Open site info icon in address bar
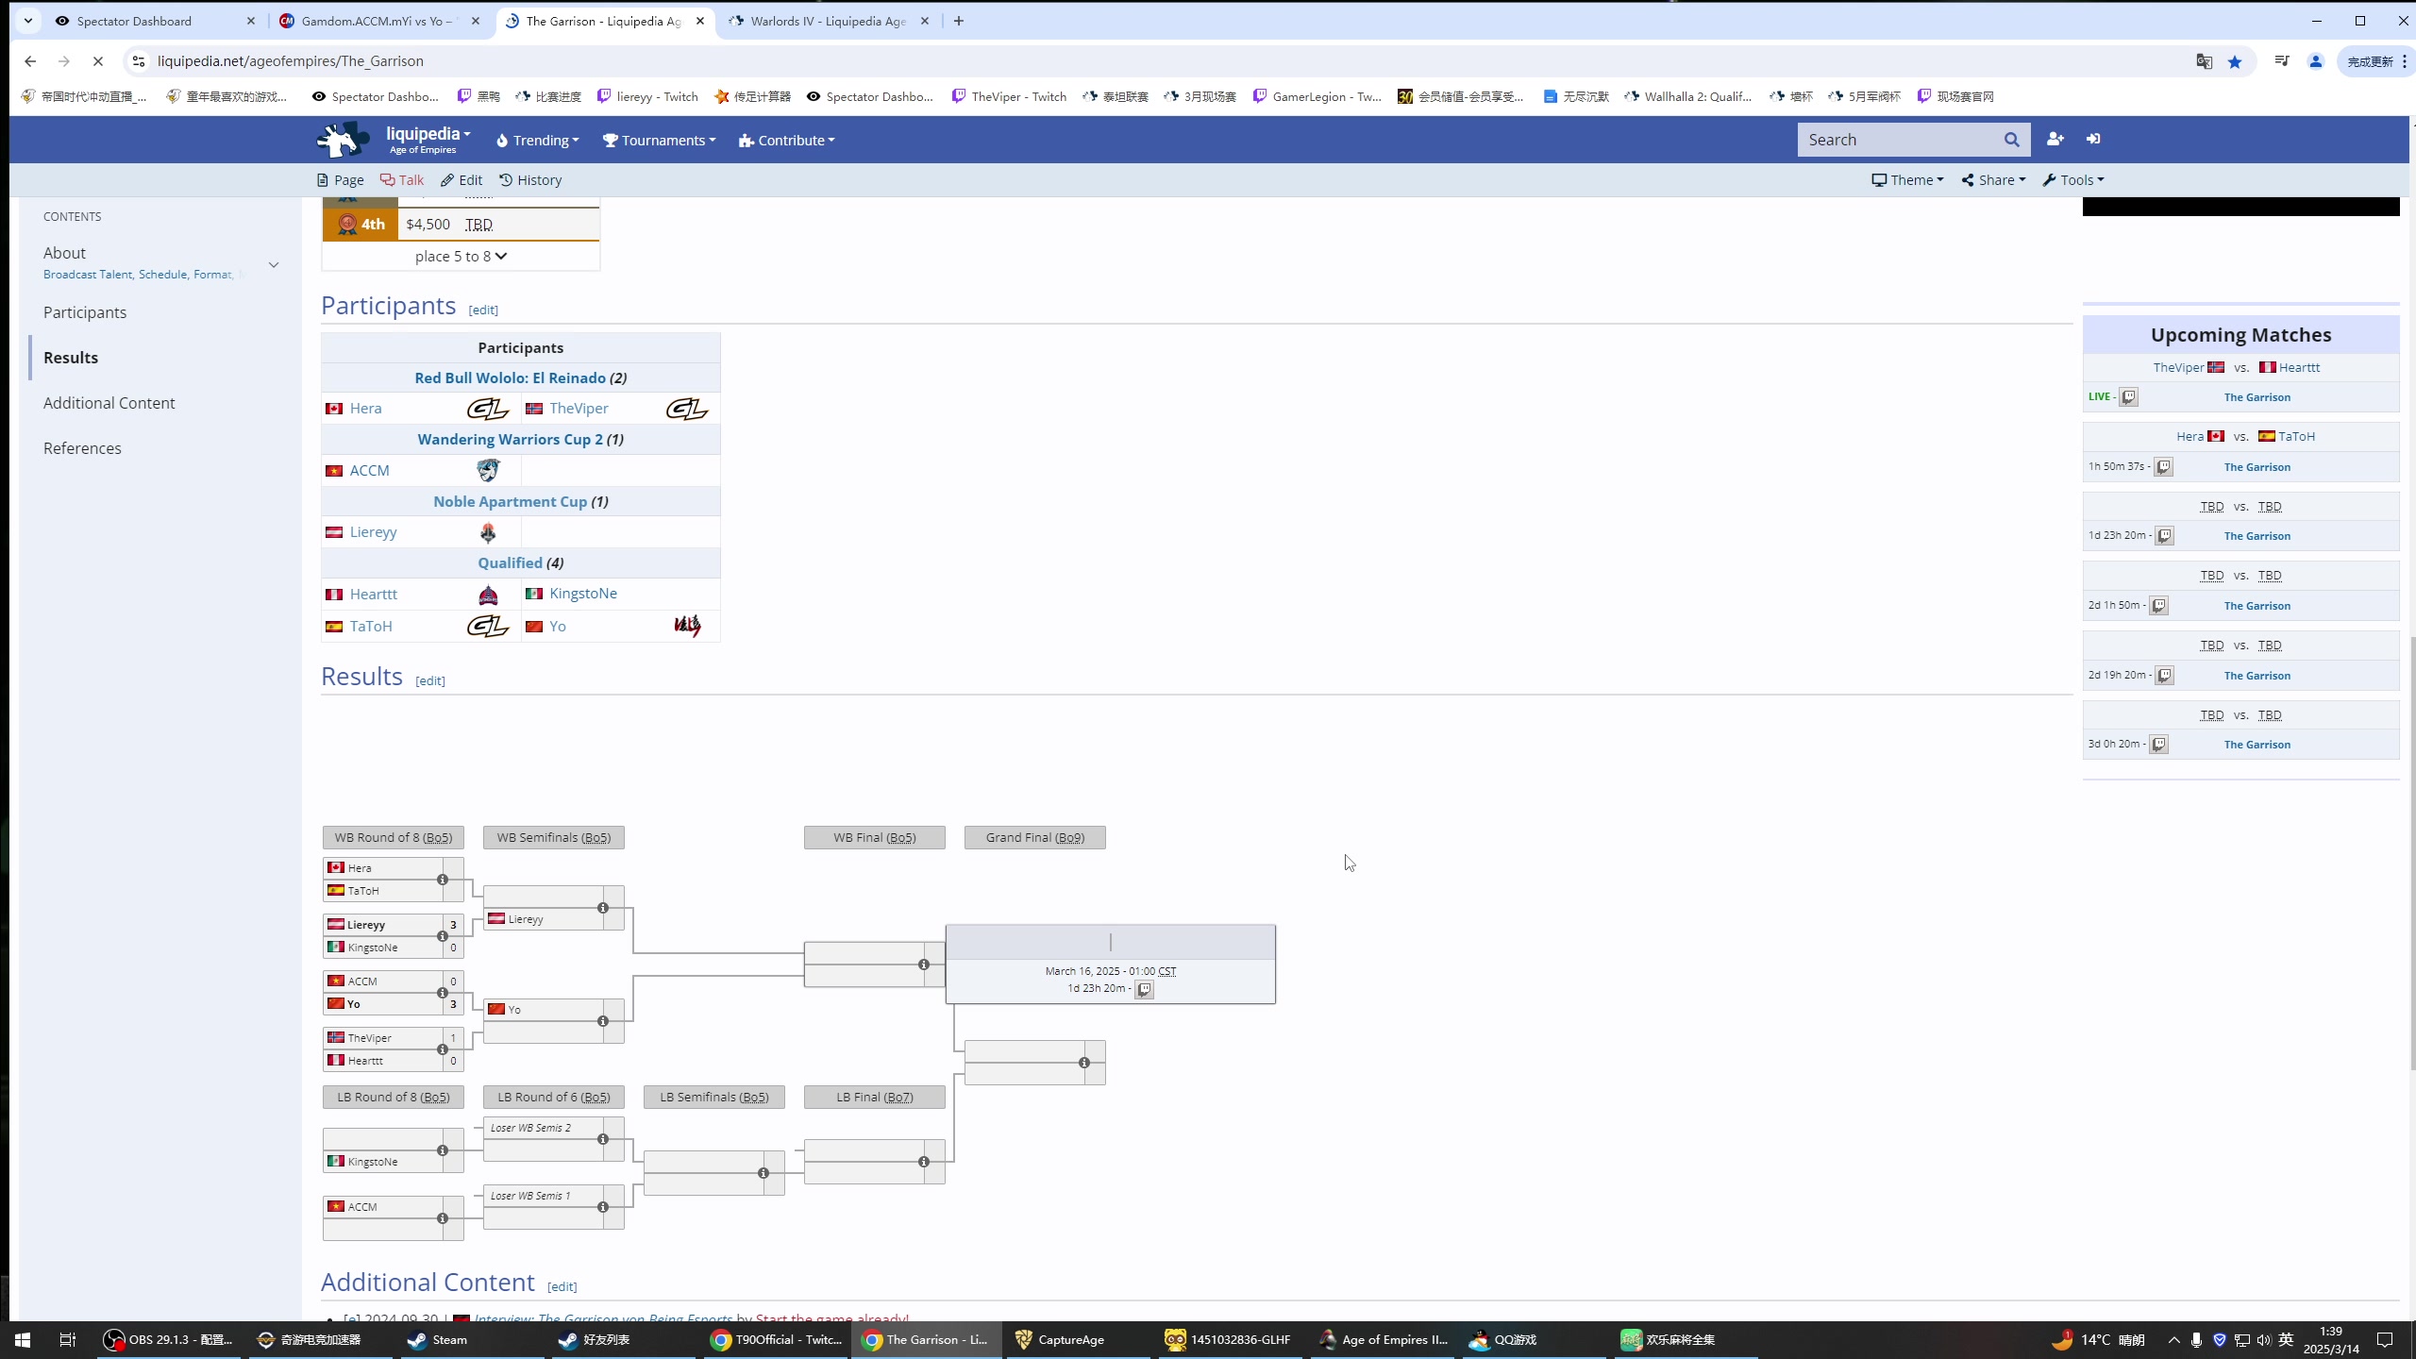Screen dimensions: 2416x1359 tap(139, 61)
